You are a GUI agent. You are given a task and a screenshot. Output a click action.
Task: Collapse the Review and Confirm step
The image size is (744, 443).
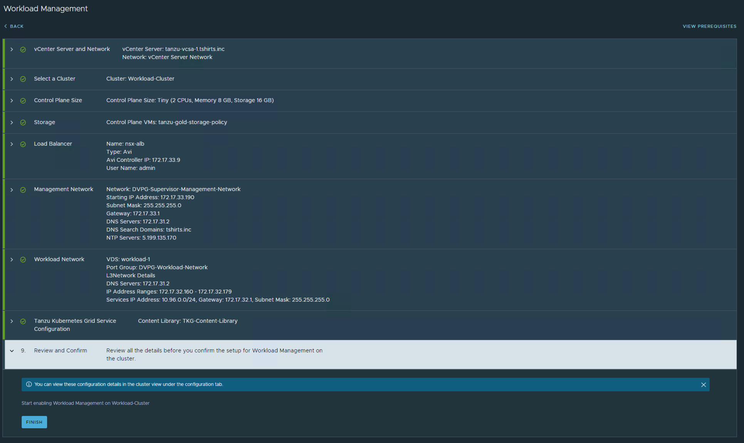[x=12, y=351]
